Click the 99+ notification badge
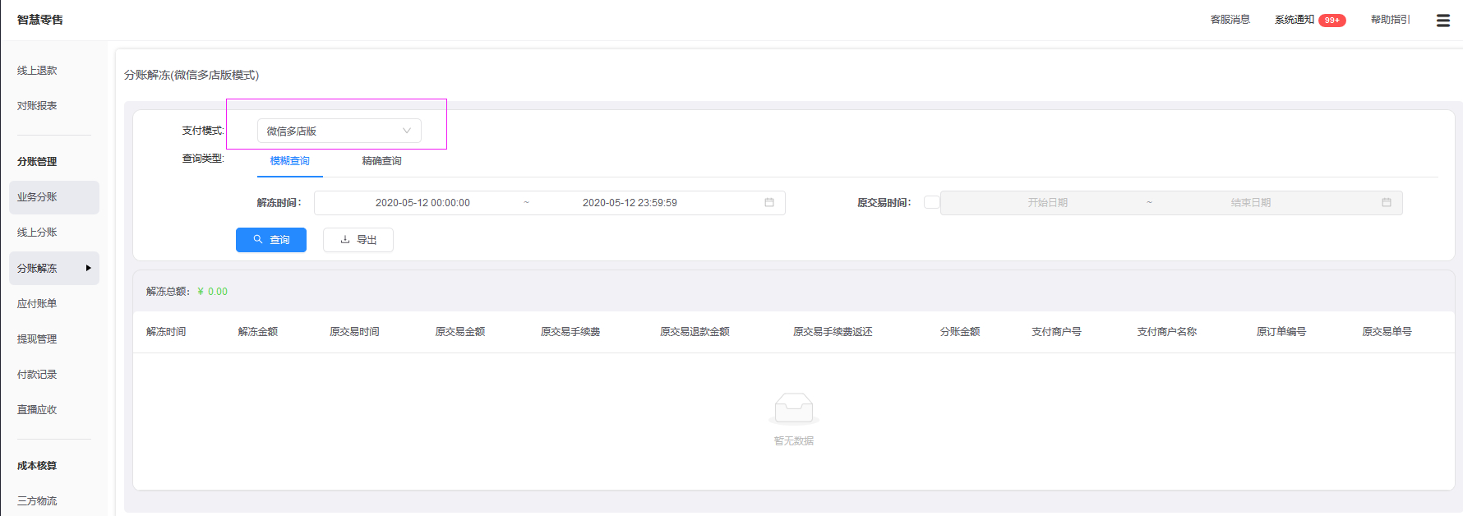 pos(1331,21)
